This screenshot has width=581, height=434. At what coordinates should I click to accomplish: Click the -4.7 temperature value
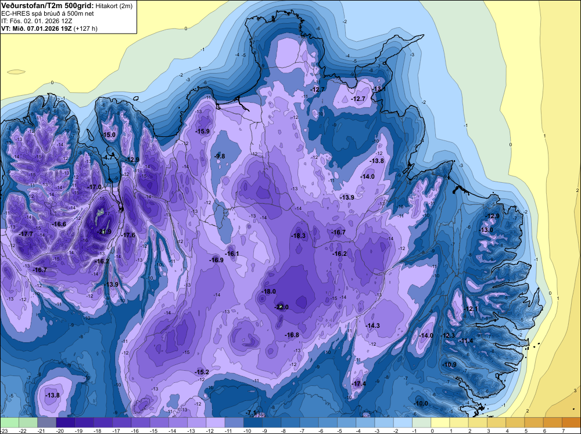coord(107,157)
